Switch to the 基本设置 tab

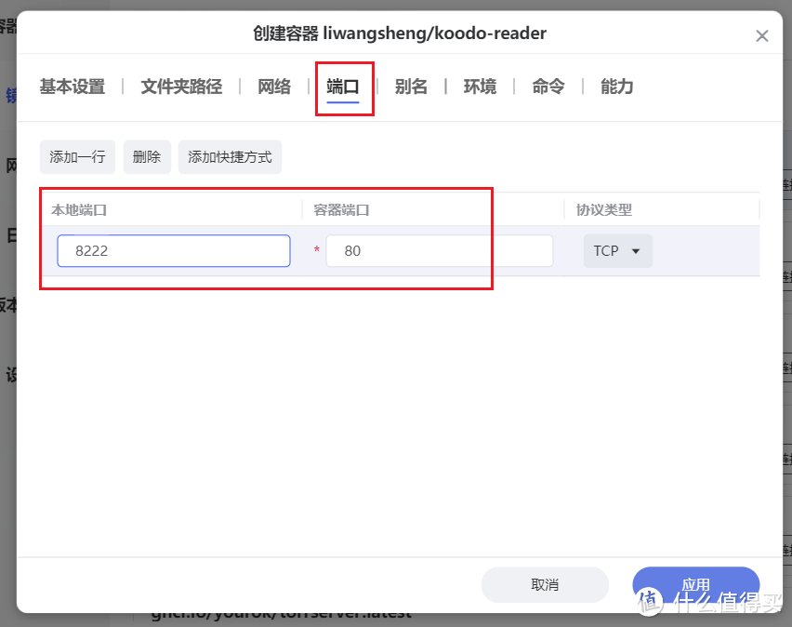tap(72, 87)
